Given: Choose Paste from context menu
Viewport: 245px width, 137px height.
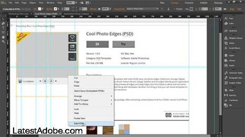Looking at the screenshot, I should [91, 86].
